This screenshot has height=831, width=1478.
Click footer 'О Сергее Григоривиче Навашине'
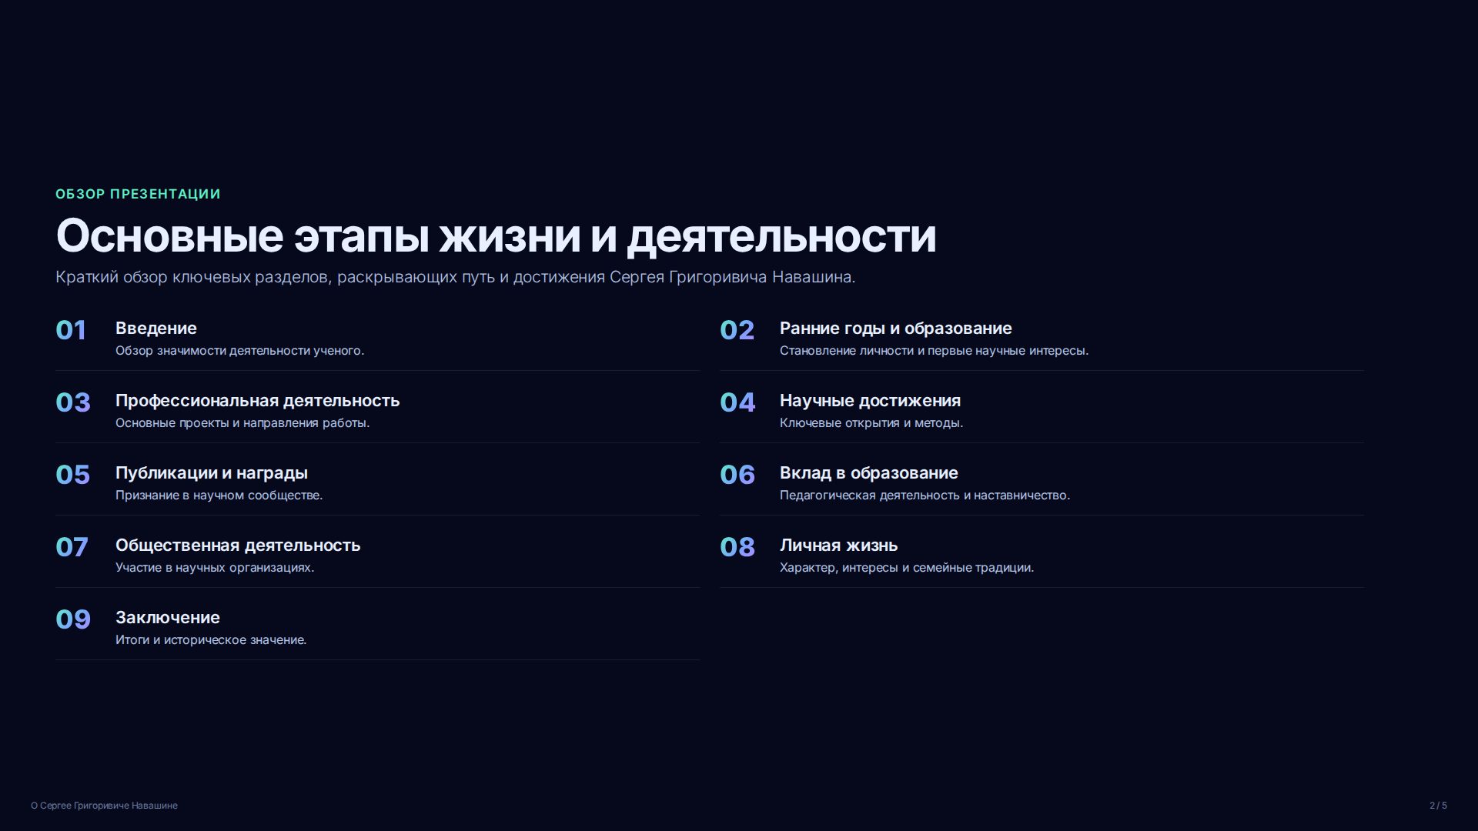(x=104, y=806)
